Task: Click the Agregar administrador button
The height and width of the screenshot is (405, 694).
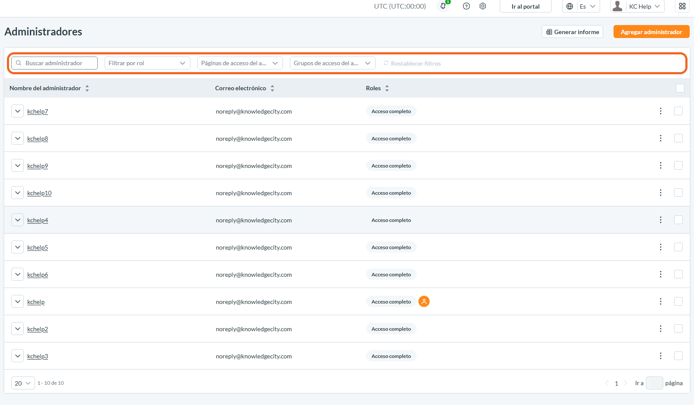Action: point(652,32)
